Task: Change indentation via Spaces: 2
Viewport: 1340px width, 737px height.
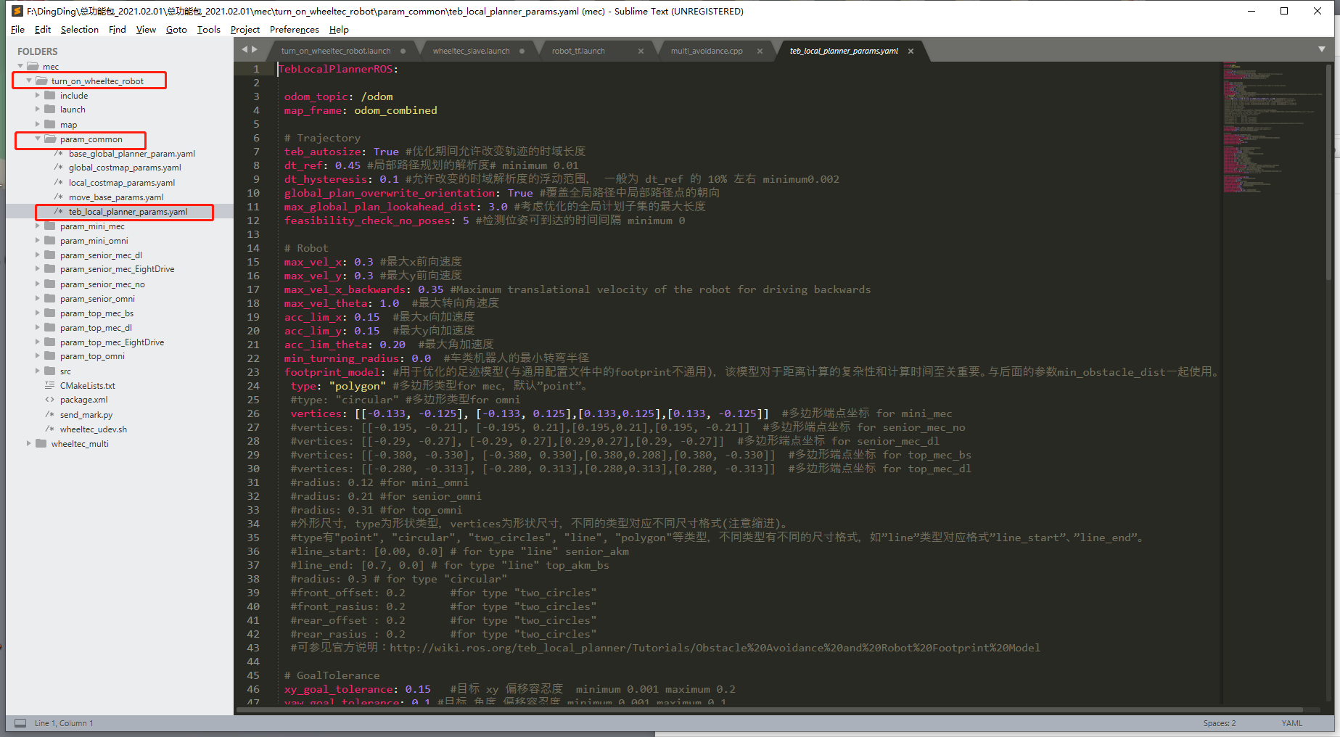Action: pyautogui.click(x=1219, y=723)
